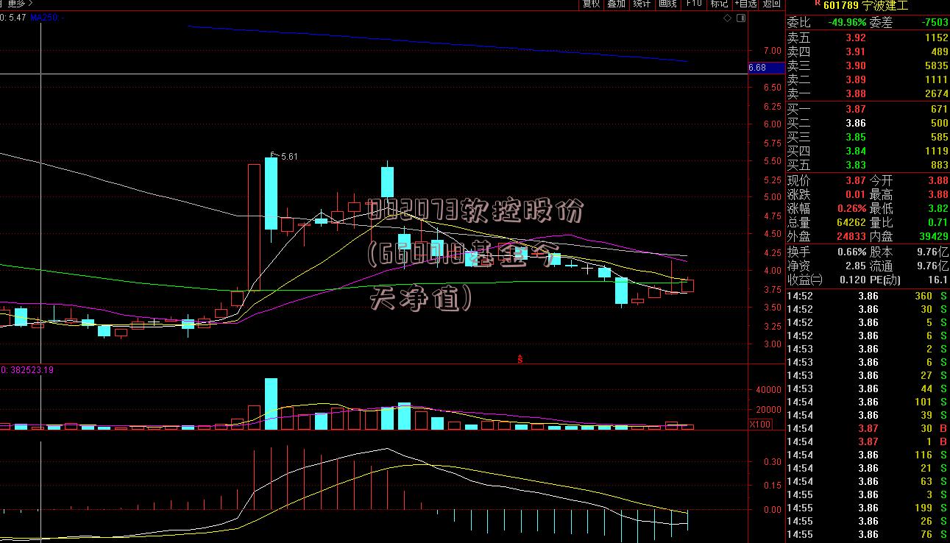Image resolution: width=950 pixels, height=543 pixels.
Task: Click the 卖四 row price 3.91
Action: [x=855, y=52]
